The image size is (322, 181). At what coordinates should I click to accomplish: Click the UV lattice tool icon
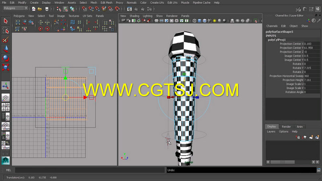(x=18, y=22)
